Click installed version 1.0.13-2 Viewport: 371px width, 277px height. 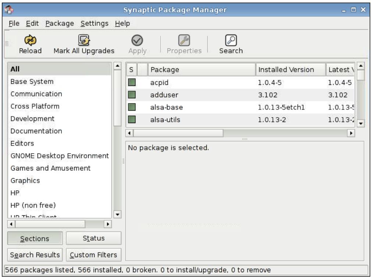coord(272,120)
